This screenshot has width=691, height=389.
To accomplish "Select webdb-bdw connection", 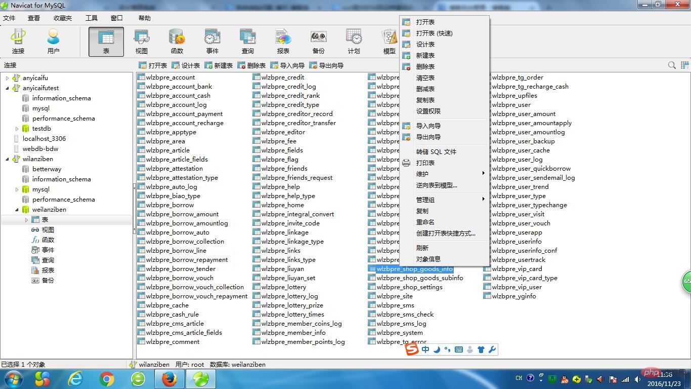I will point(40,149).
